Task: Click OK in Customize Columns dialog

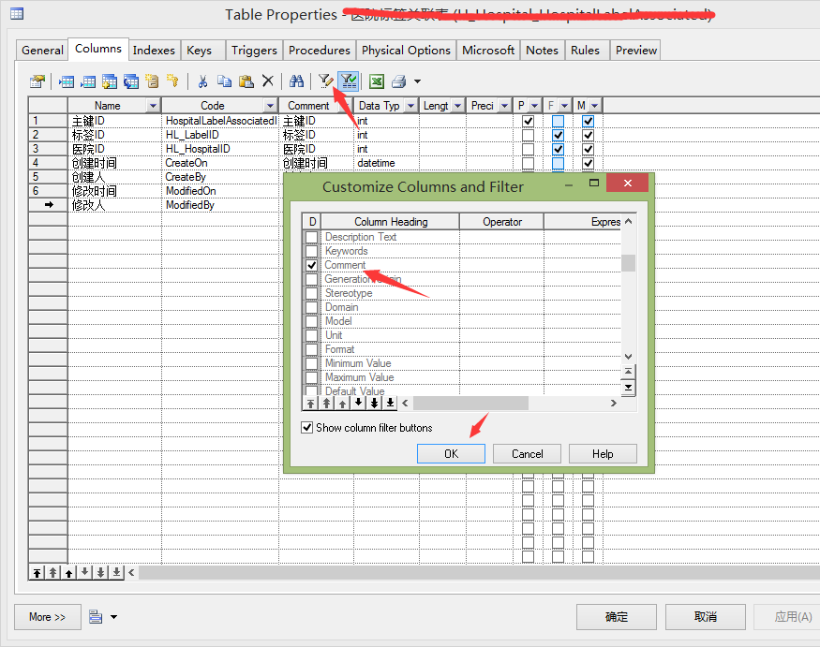Action: tap(451, 453)
